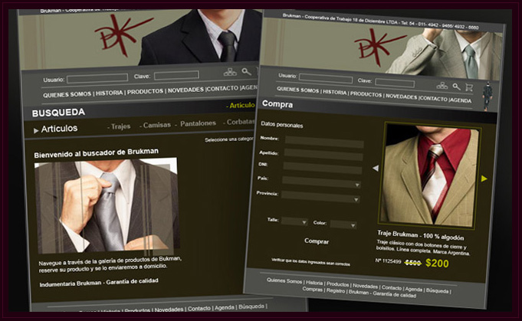Click the 'Datos personales' label
Viewport: 522px width, 321px height.
click(281, 125)
